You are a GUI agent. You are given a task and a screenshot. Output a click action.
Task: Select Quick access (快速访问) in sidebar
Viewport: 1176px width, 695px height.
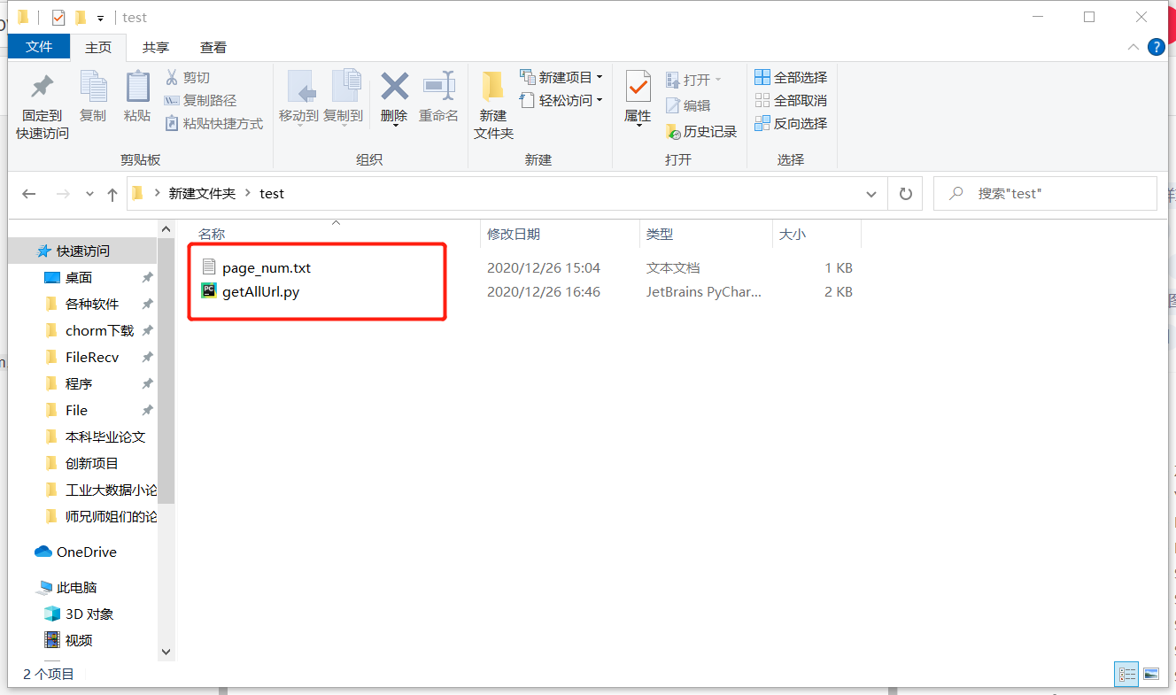click(83, 251)
